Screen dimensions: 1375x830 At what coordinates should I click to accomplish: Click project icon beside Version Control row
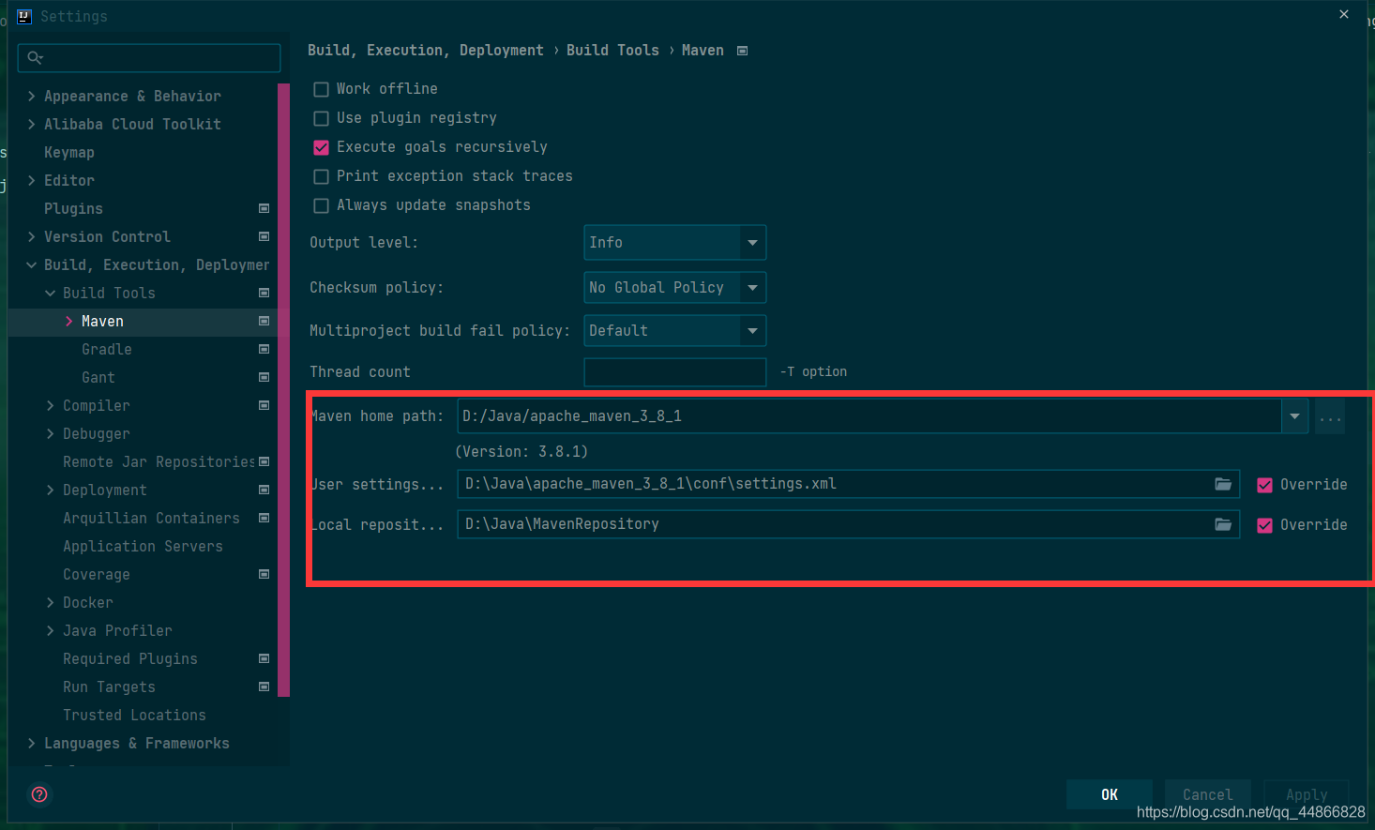pyautogui.click(x=264, y=236)
